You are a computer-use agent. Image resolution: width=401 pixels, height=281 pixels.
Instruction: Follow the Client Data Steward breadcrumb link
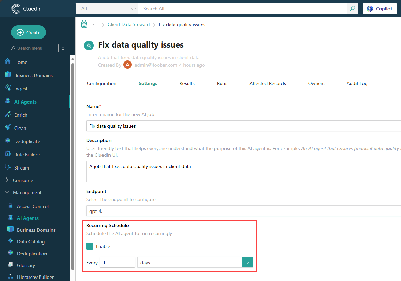pos(129,25)
